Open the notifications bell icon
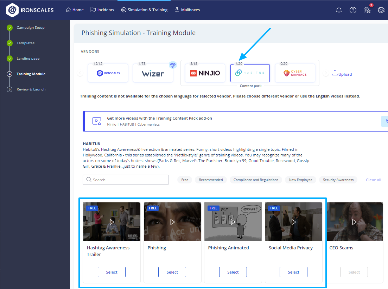 tap(338, 10)
